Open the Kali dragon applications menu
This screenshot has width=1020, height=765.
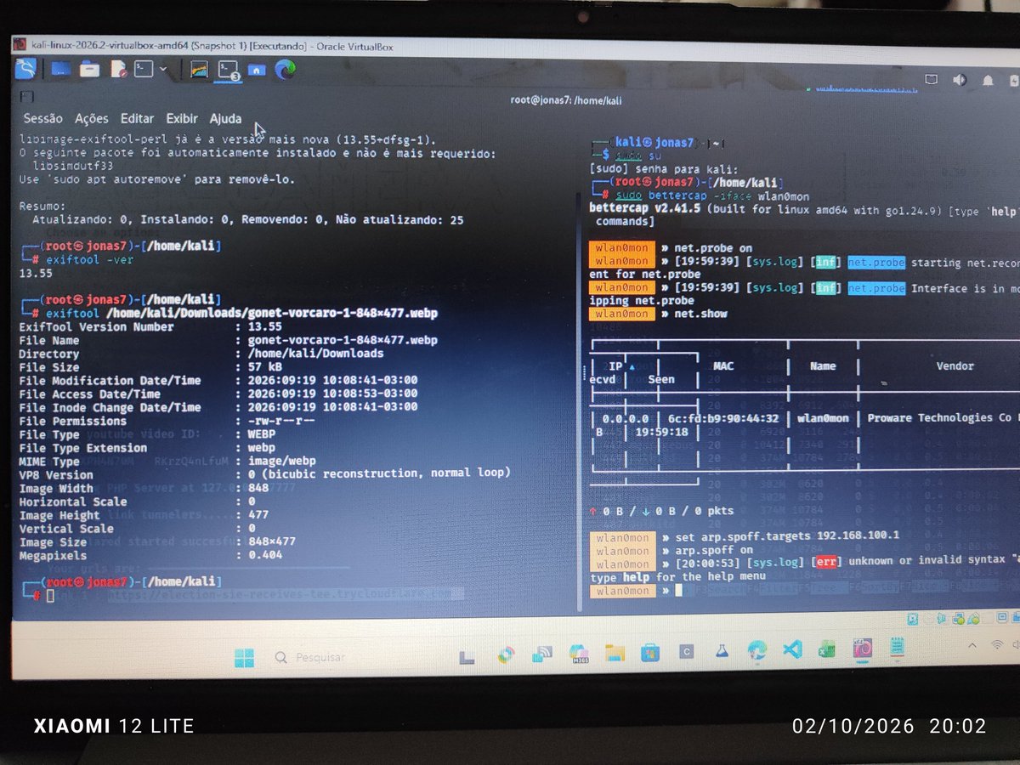[x=25, y=68]
